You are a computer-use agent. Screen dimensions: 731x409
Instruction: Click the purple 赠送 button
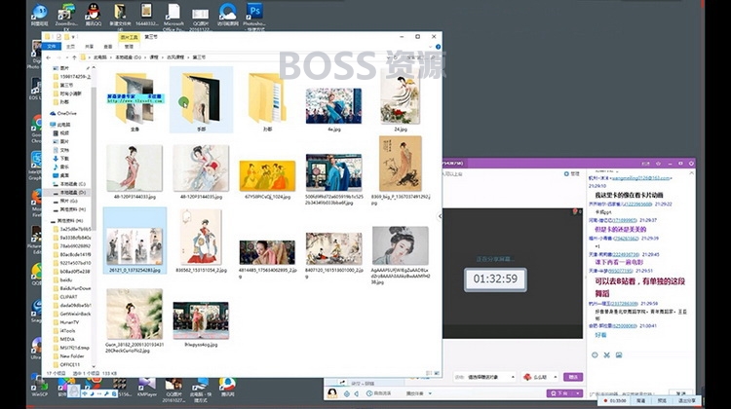(573, 377)
